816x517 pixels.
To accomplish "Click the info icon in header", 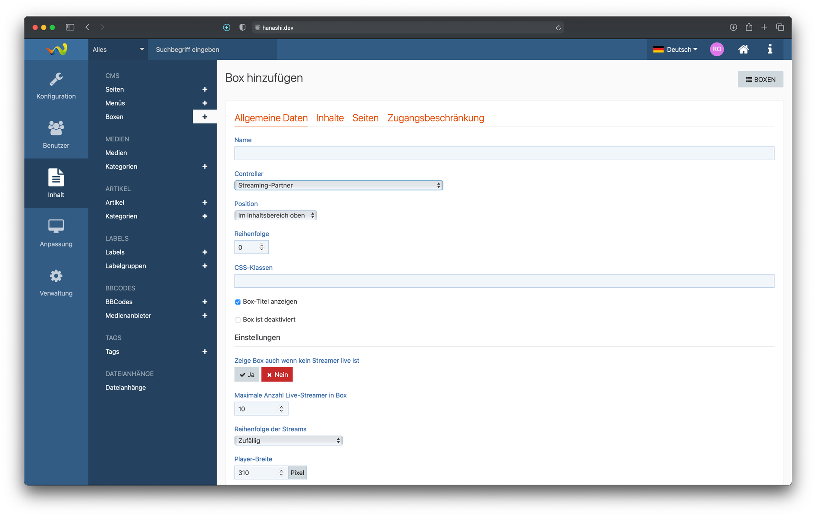I will tap(770, 50).
